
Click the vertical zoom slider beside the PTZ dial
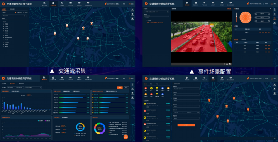coord(236,17)
